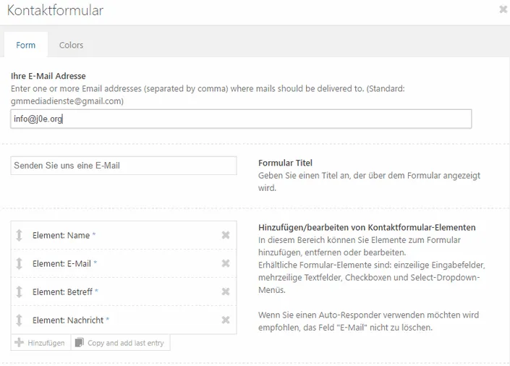Delete the Nachricht element via X icon
510x366 pixels.
(x=226, y=320)
